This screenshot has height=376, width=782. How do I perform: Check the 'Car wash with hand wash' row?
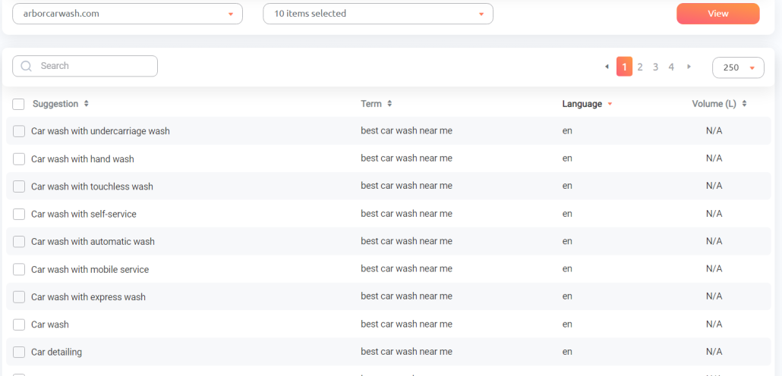click(19, 159)
